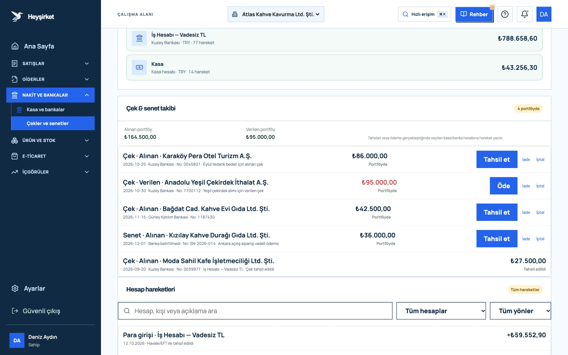Expand the E-Ticaret menu chevron

87,156
